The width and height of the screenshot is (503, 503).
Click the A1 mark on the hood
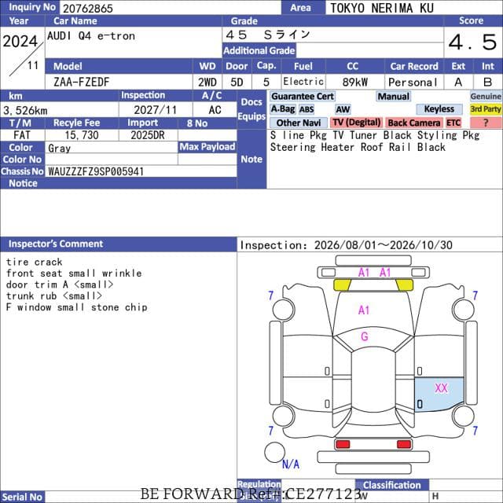[x=363, y=310]
